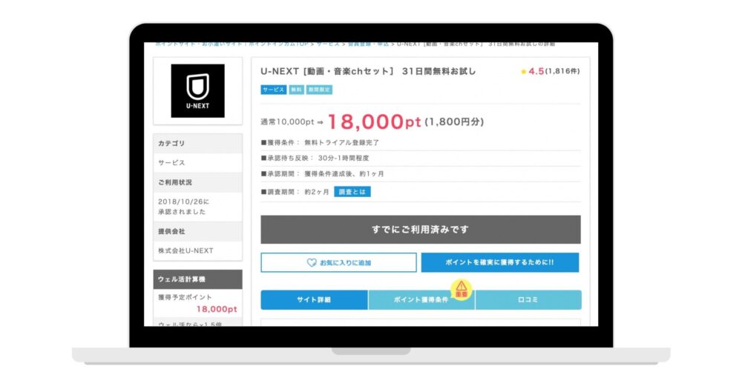This screenshot has height=386, width=742.
Task: Click the 期間限定 tag label
Action: pos(319,90)
